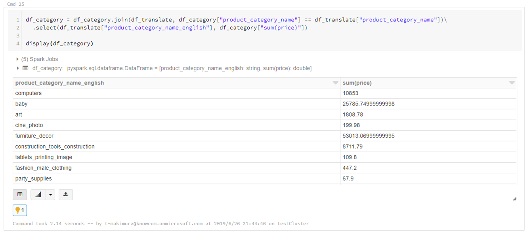
Task: Expand the df_category DataFrame schema
Action: tap(17, 68)
